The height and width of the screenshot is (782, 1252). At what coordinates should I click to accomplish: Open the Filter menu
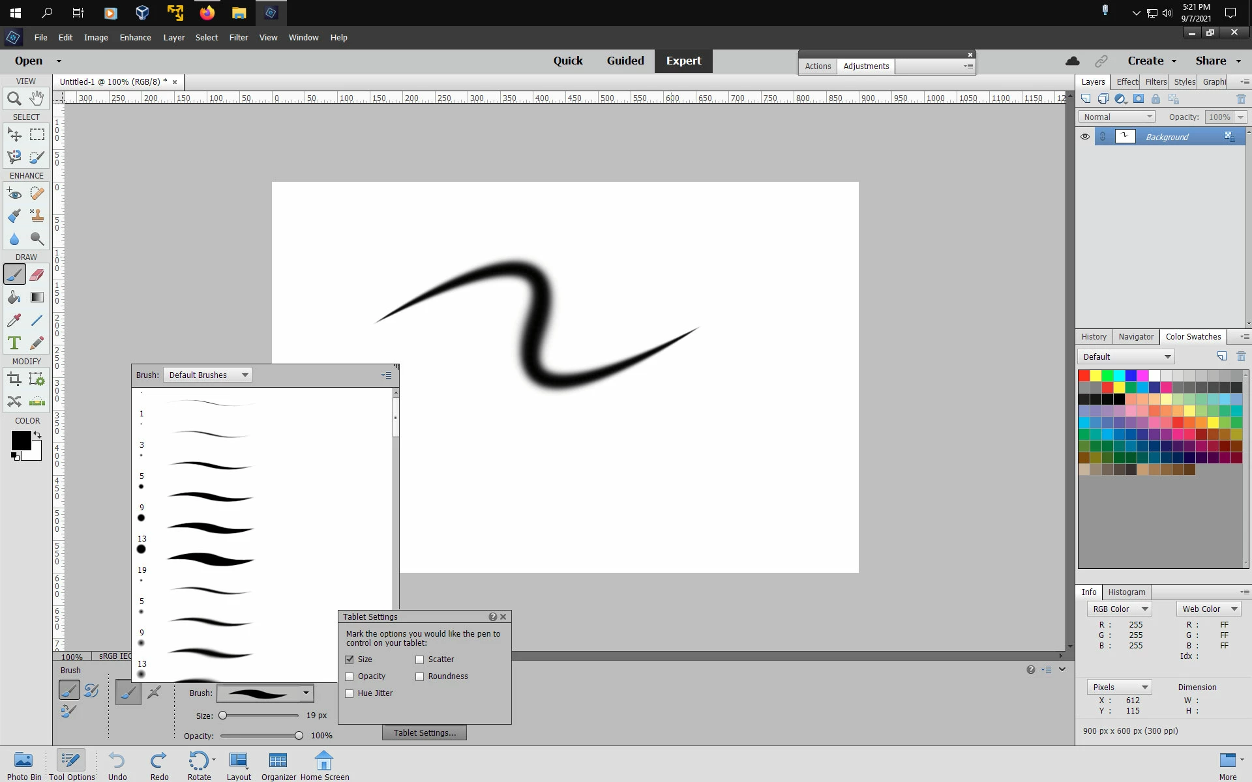pyautogui.click(x=238, y=37)
